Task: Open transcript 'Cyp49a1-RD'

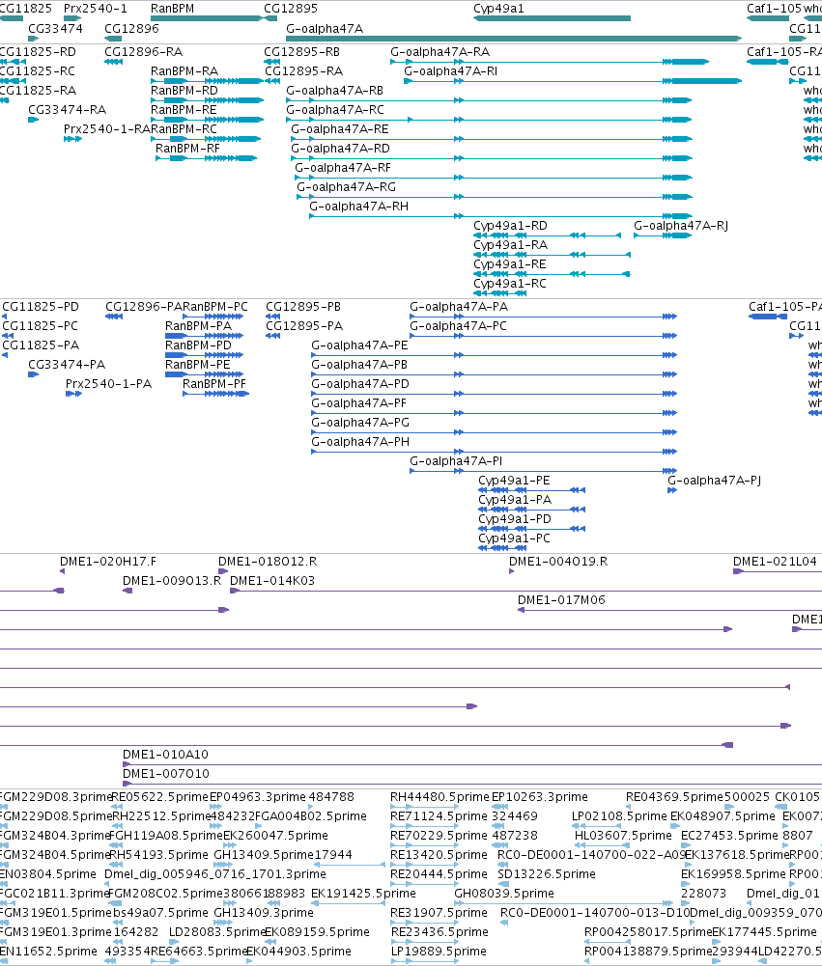Action: [x=511, y=226]
